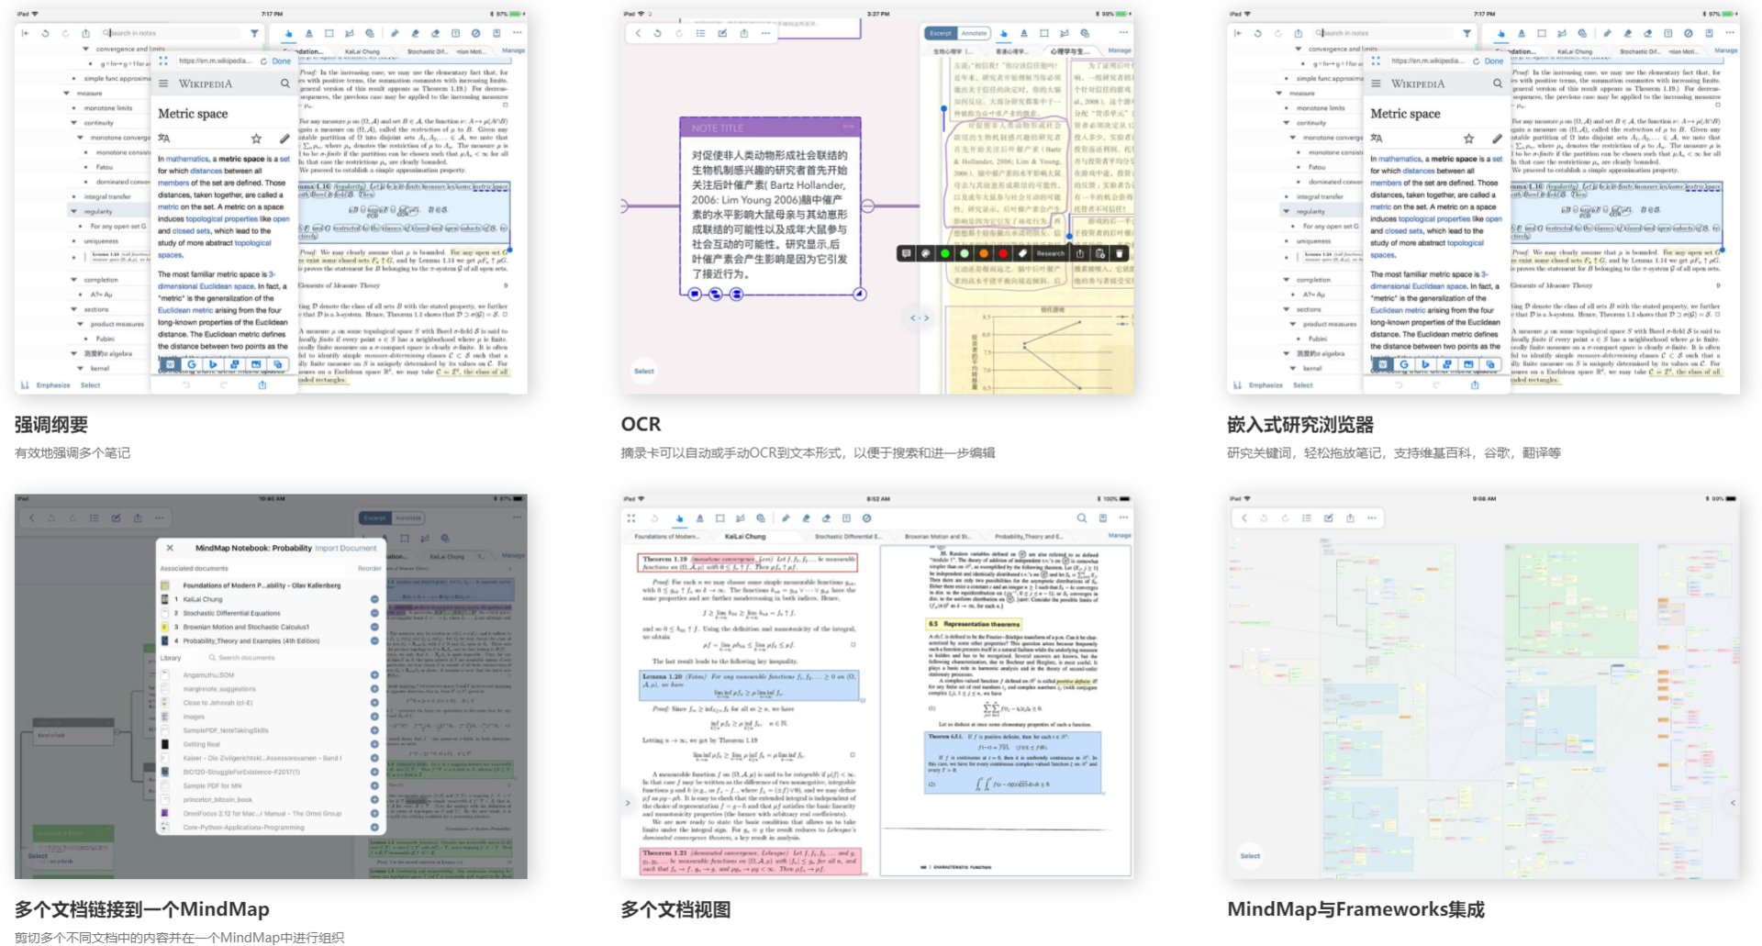Click the comment circle icon under the NOTE TITLE card
This screenshot has width=1762, height=946.
695,294
